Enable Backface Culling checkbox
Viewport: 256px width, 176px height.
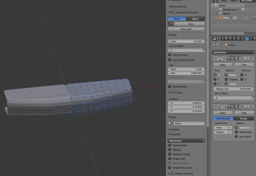pos(170,154)
